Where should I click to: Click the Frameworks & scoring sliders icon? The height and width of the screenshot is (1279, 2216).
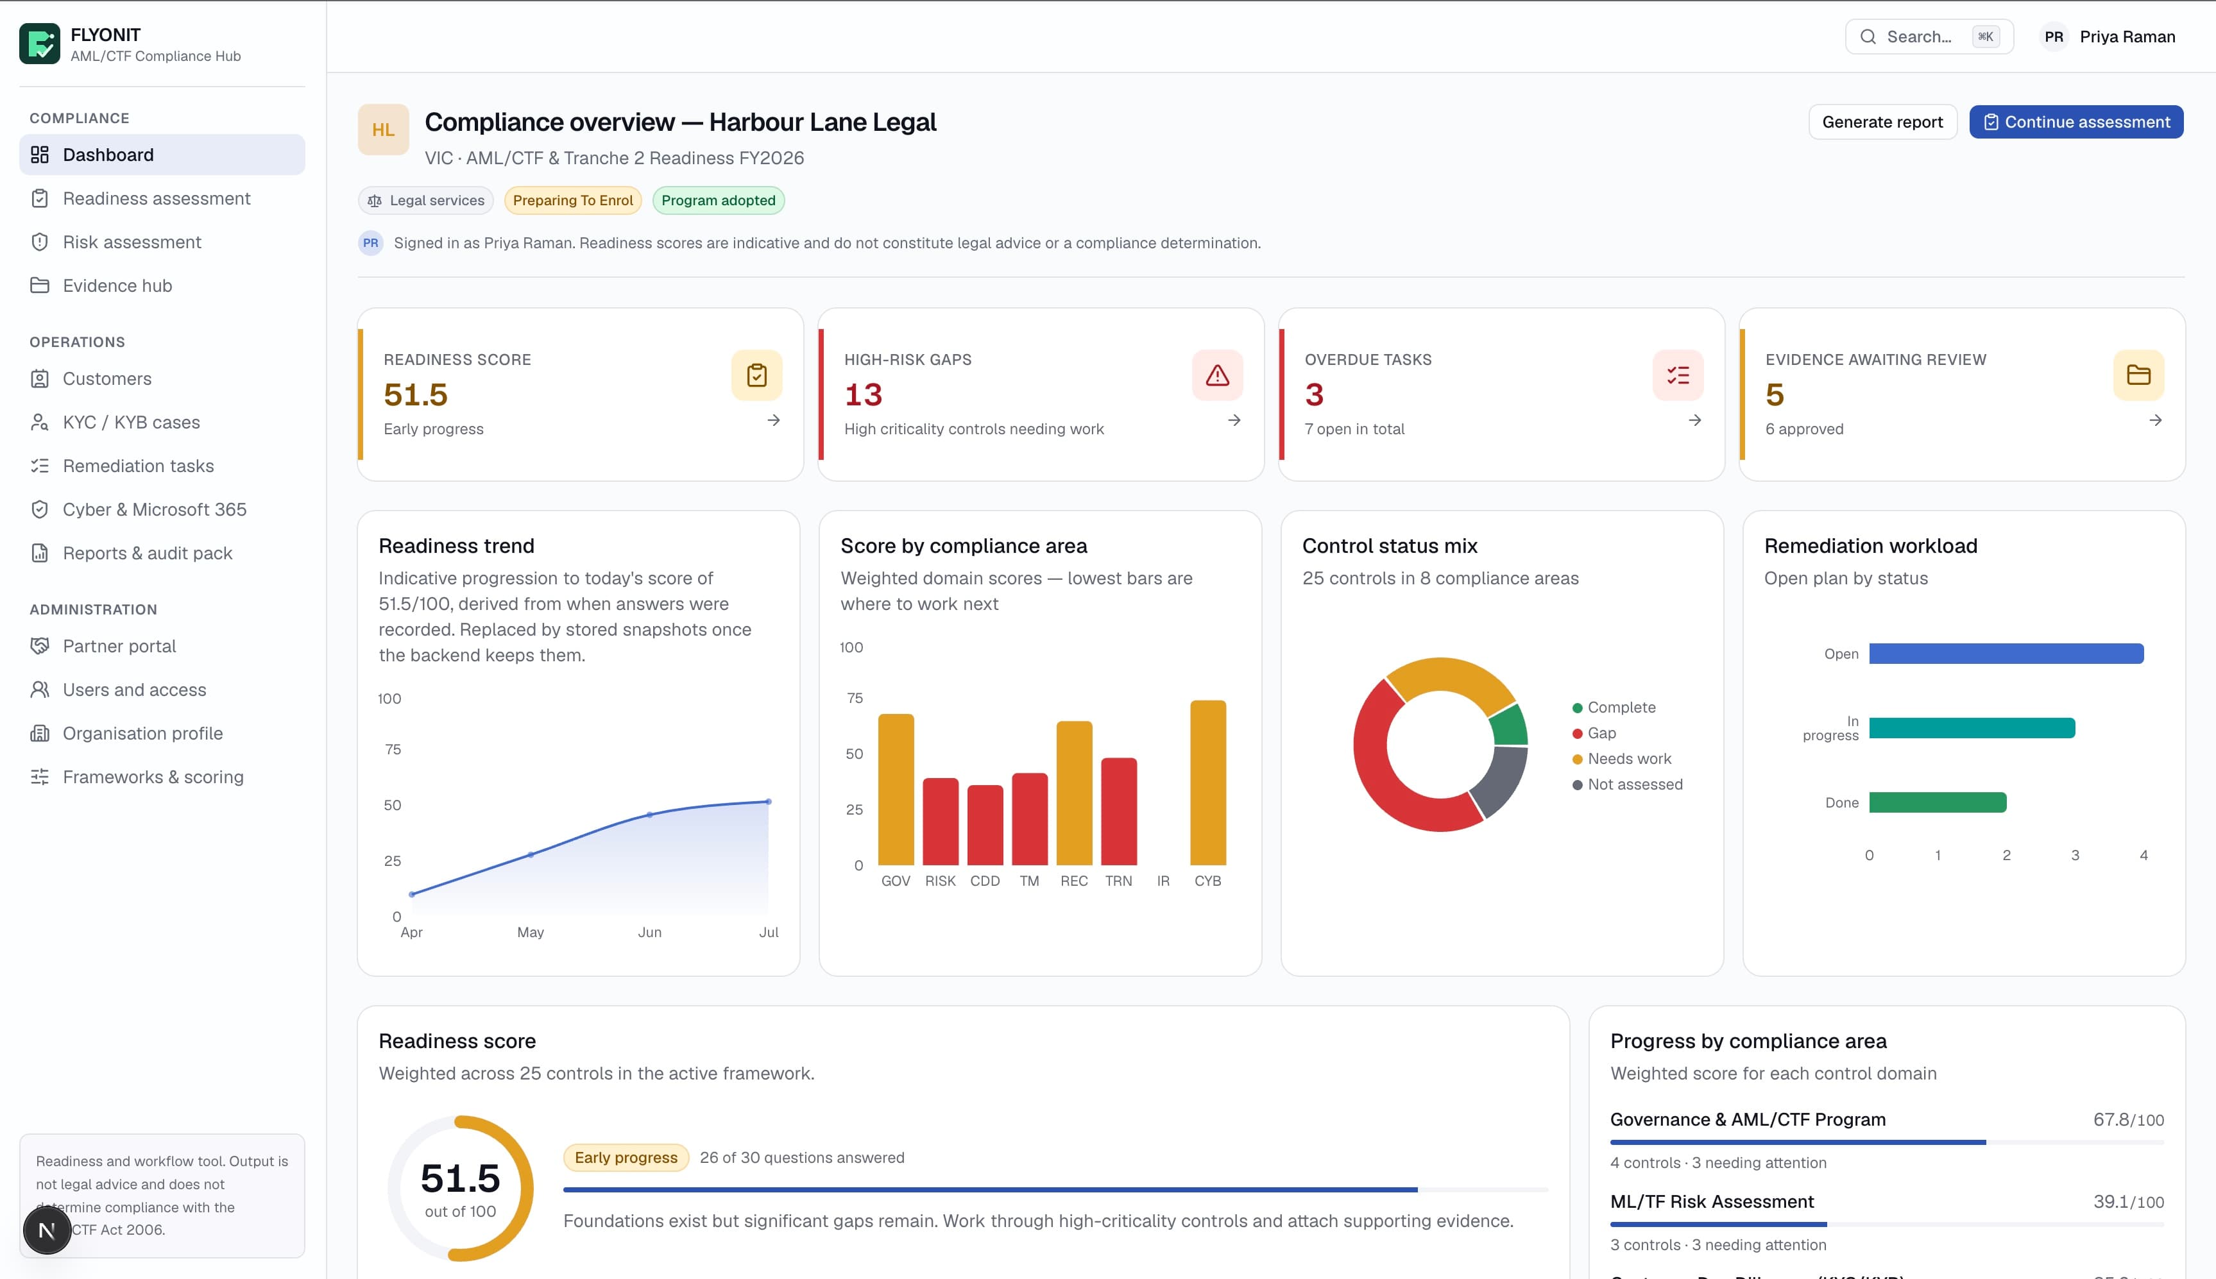pyautogui.click(x=40, y=777)
